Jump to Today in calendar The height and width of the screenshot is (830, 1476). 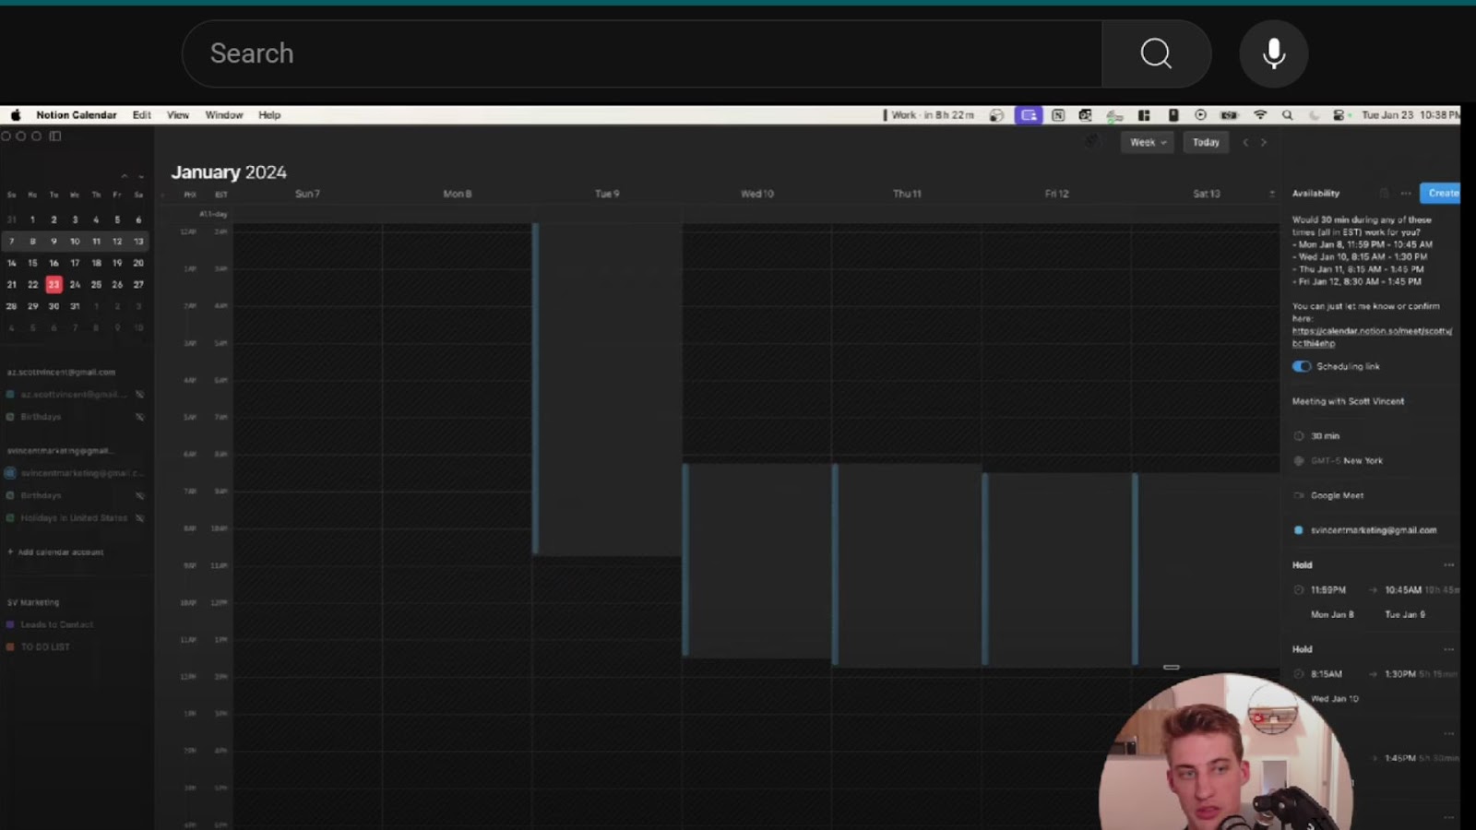point(1206,142)
